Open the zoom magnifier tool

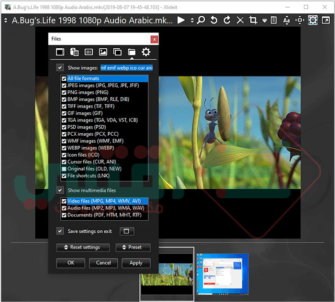tap(201, 21)
